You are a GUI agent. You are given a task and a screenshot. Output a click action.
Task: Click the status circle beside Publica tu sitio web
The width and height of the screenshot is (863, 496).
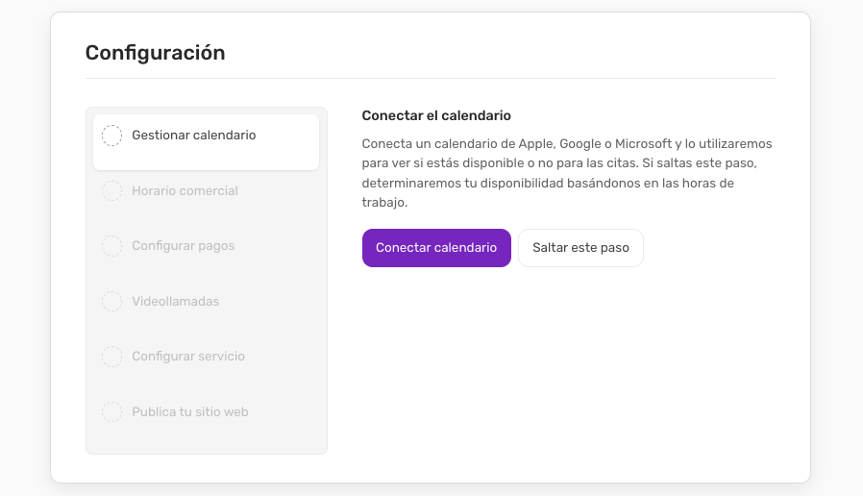(111, 411)
